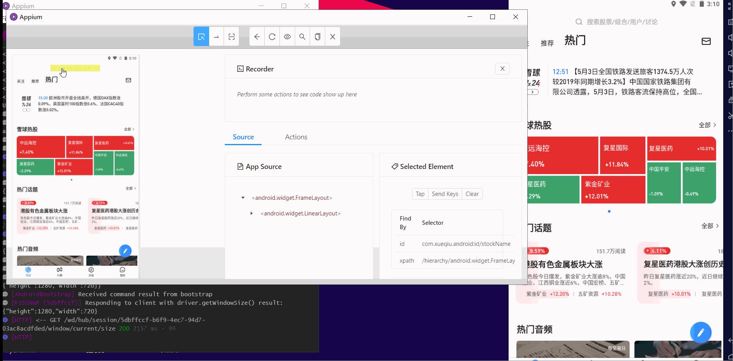
Task: Open 港股有色金属板块大涨 topic card in preview
Action: [51, 215]
